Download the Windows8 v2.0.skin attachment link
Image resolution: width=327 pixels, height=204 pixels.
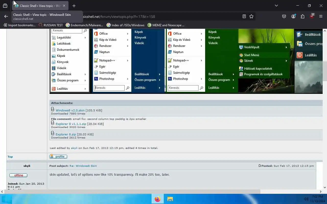pyautogui.click(x=70, y=110)
